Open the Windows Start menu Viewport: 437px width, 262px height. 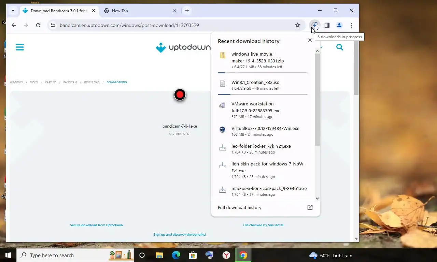[8, 255]
